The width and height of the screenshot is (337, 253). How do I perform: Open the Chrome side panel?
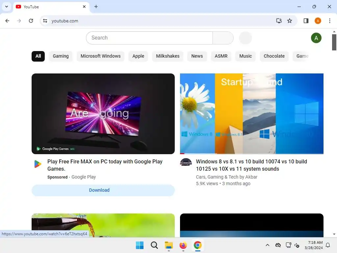click(x=306, y=21)
